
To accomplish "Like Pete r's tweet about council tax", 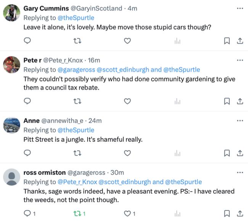I will [x=128, y=101].
